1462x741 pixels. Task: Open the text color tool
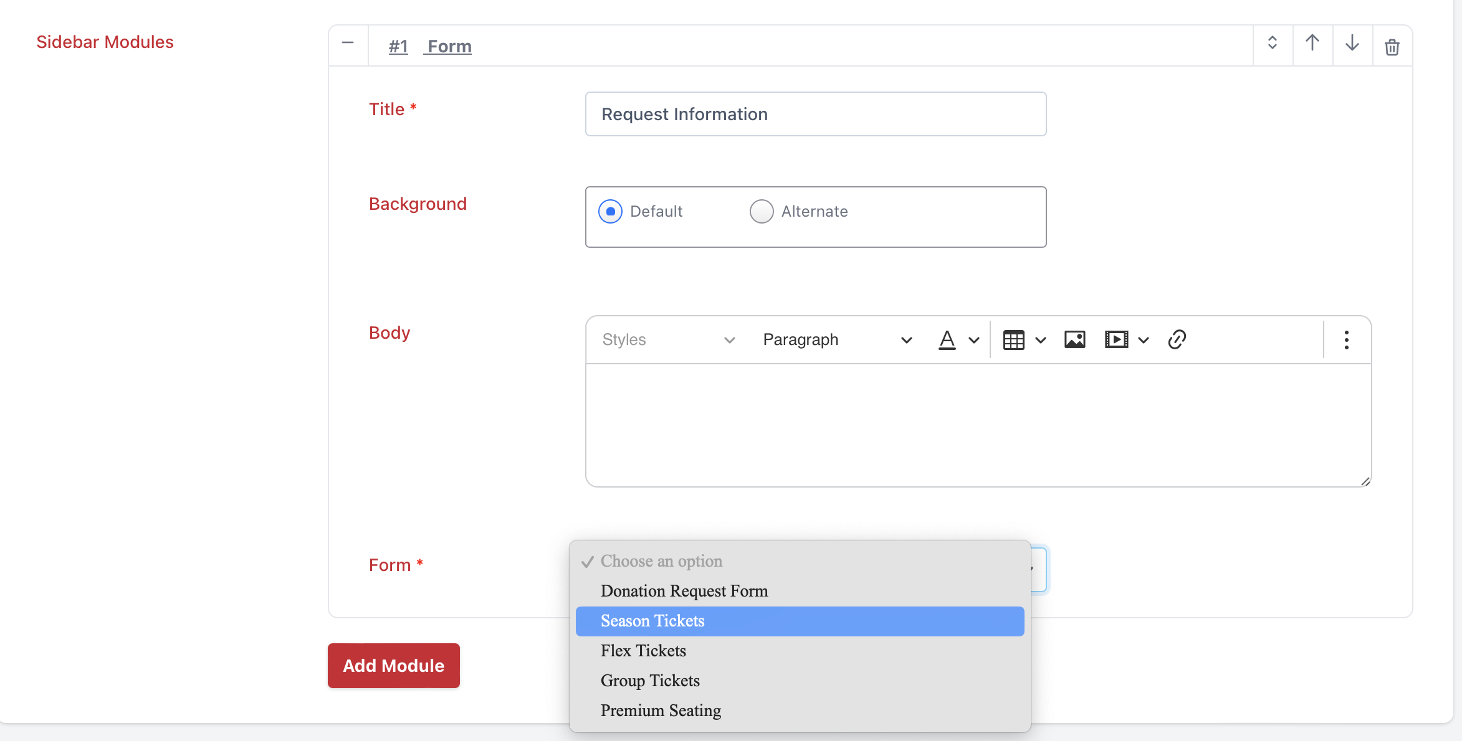[x=947, y=340]
